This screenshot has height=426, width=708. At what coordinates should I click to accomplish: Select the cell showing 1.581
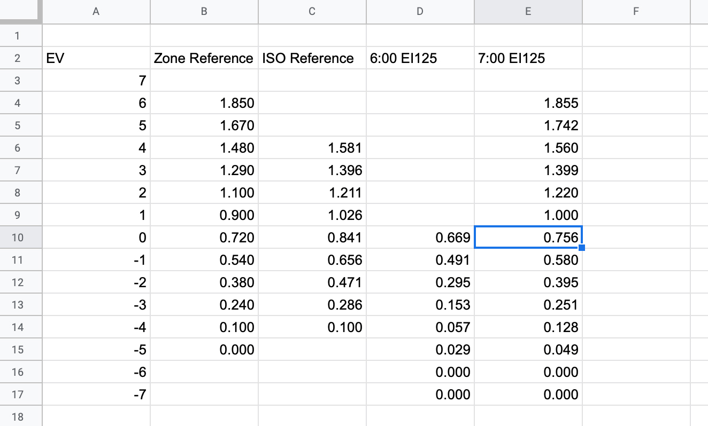(312, 148)
